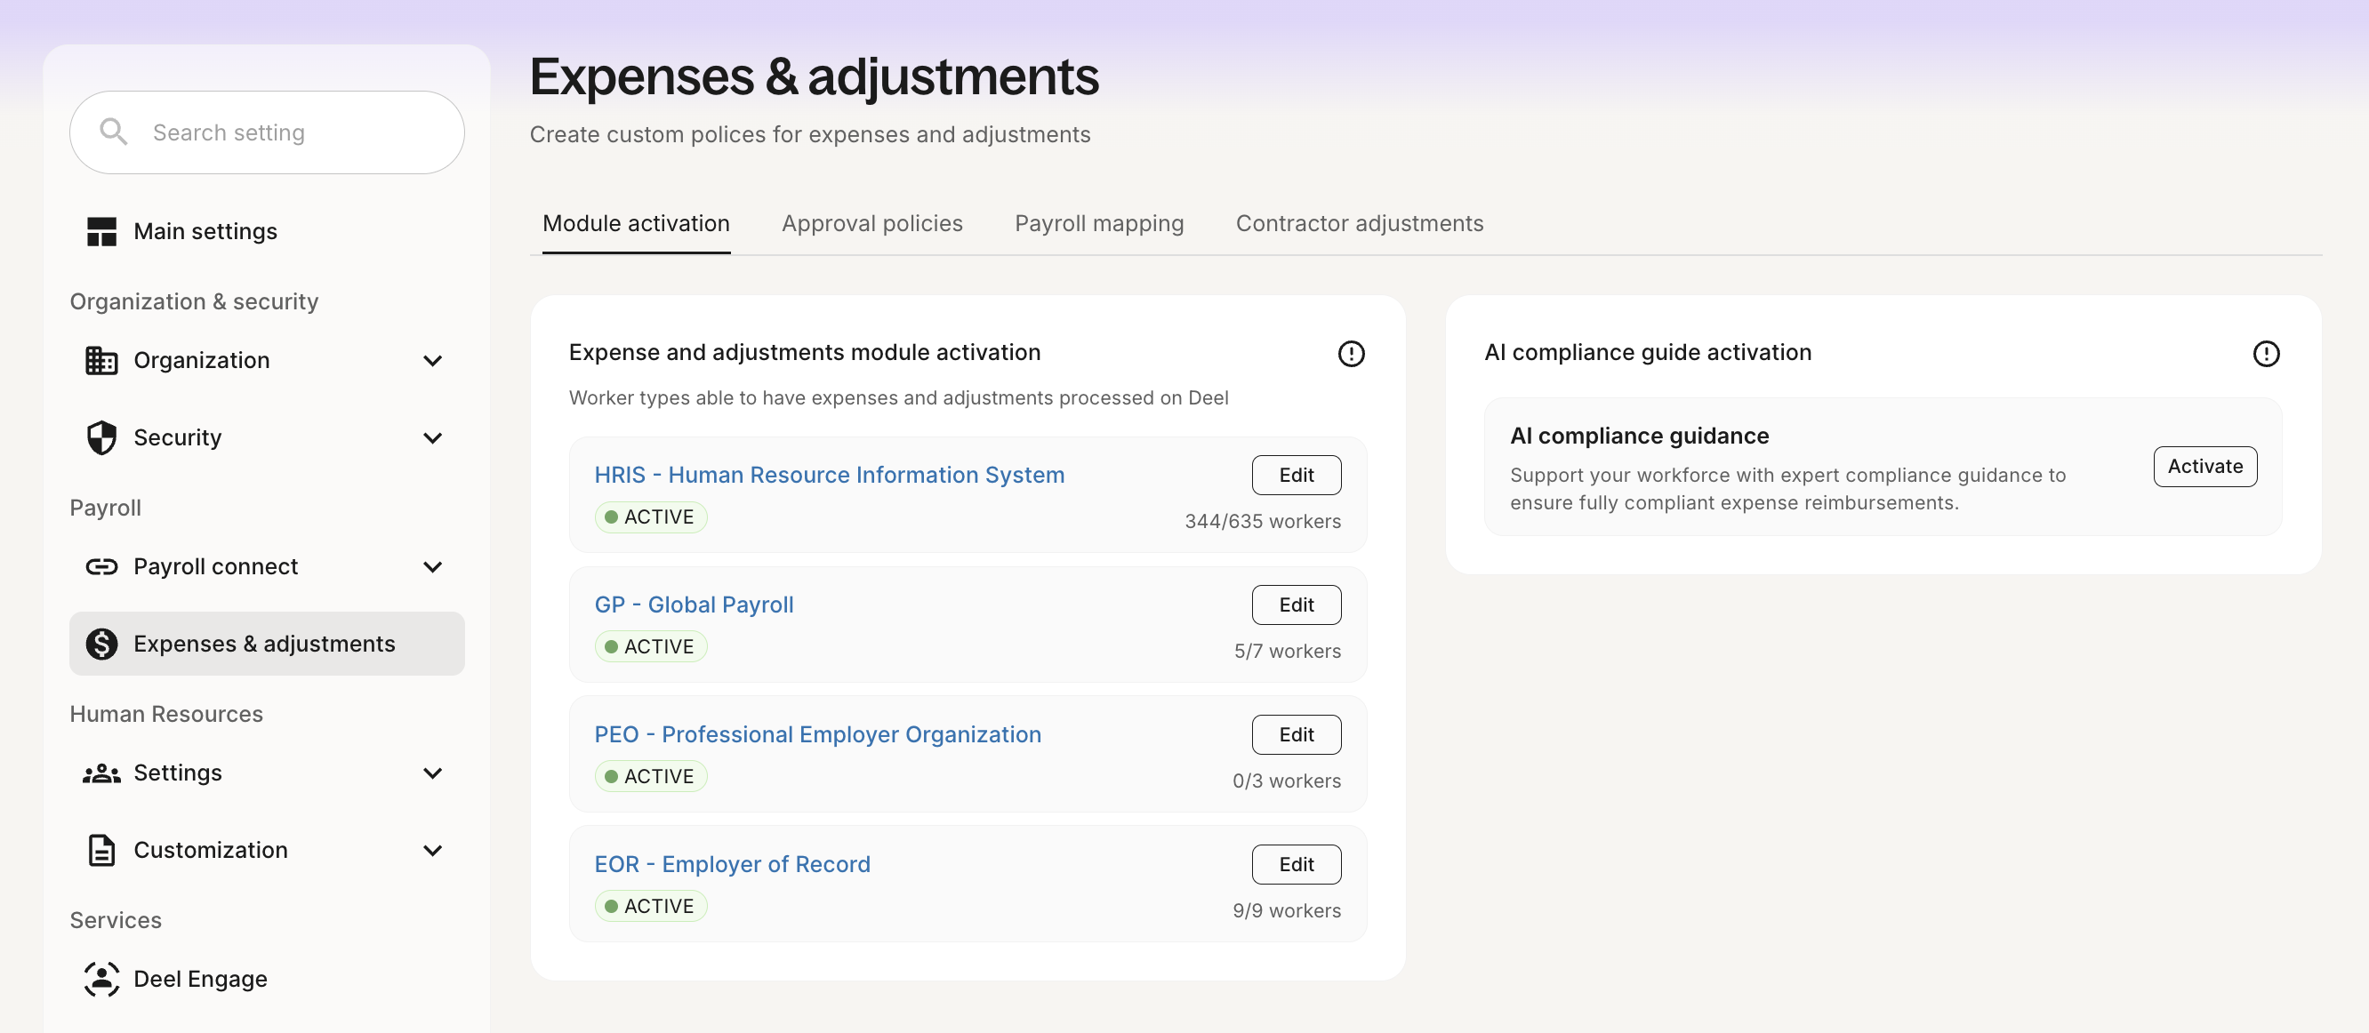The image size is (2369, 1033).
Task: Switch to the Approval policies tab
Action: pos(871,223)
